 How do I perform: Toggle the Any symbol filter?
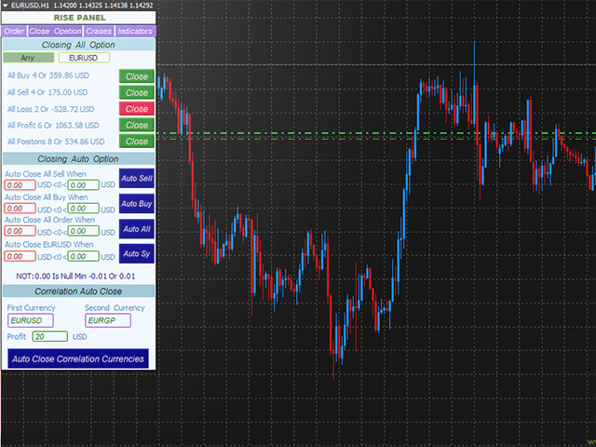coord(28,58)
